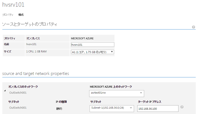Click the ソースとターゲットのプロパティ heading
Viewport: 197px width, 114px height.
point(30,24)
